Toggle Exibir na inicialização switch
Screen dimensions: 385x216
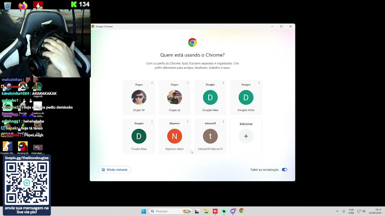pos(285,170)
